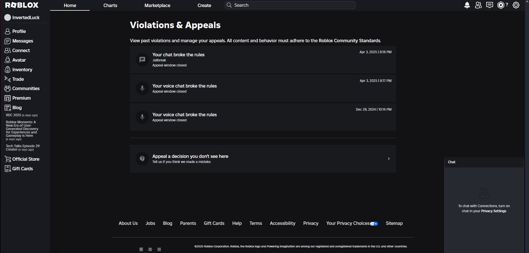529x253 pixels.
Task: Open the Charts tab
Action: point(110,5)
